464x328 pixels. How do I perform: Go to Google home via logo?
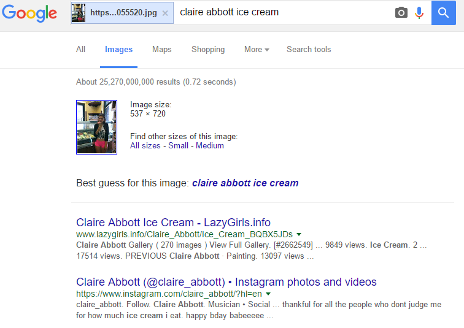29,13
